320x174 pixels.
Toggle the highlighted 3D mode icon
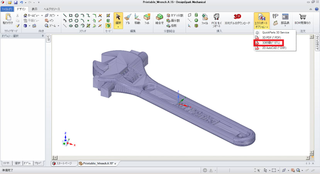(108, 26)
